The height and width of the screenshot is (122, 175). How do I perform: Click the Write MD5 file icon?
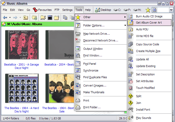(x=131, y=36)
